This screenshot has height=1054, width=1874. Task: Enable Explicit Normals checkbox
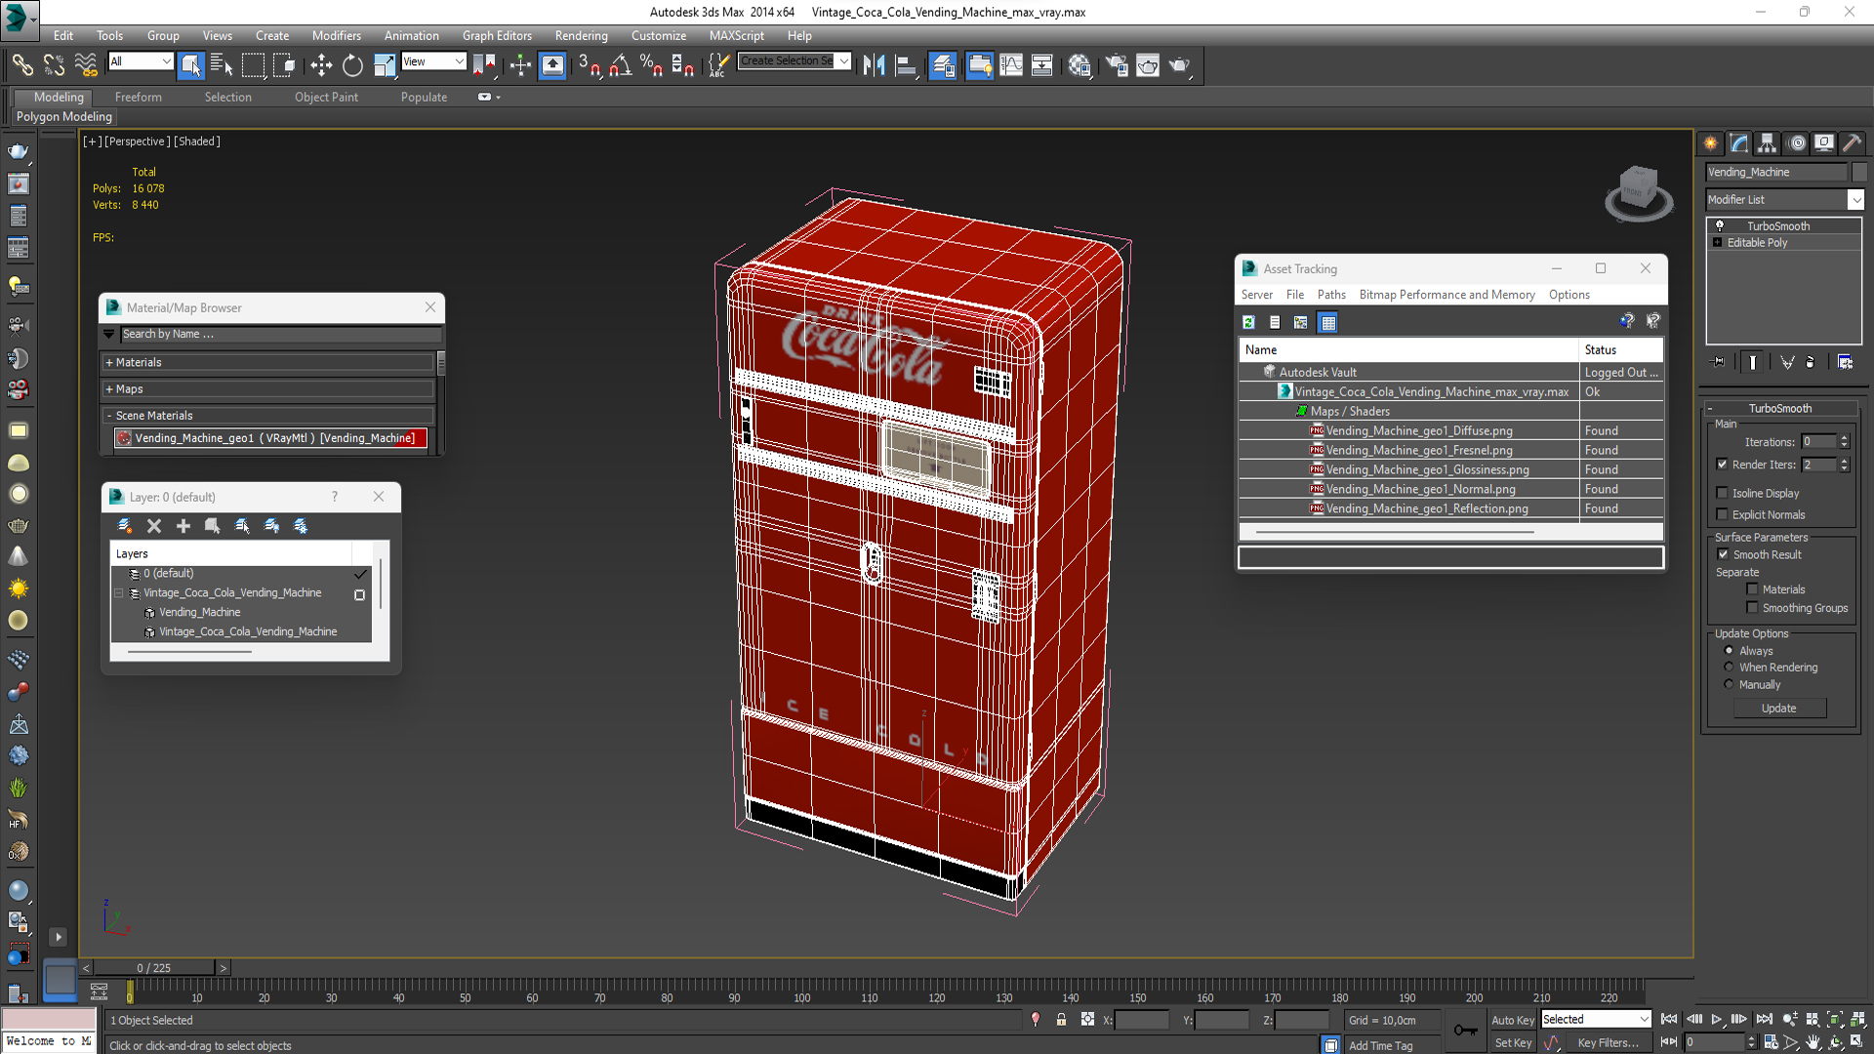(x=1723, y=514)
